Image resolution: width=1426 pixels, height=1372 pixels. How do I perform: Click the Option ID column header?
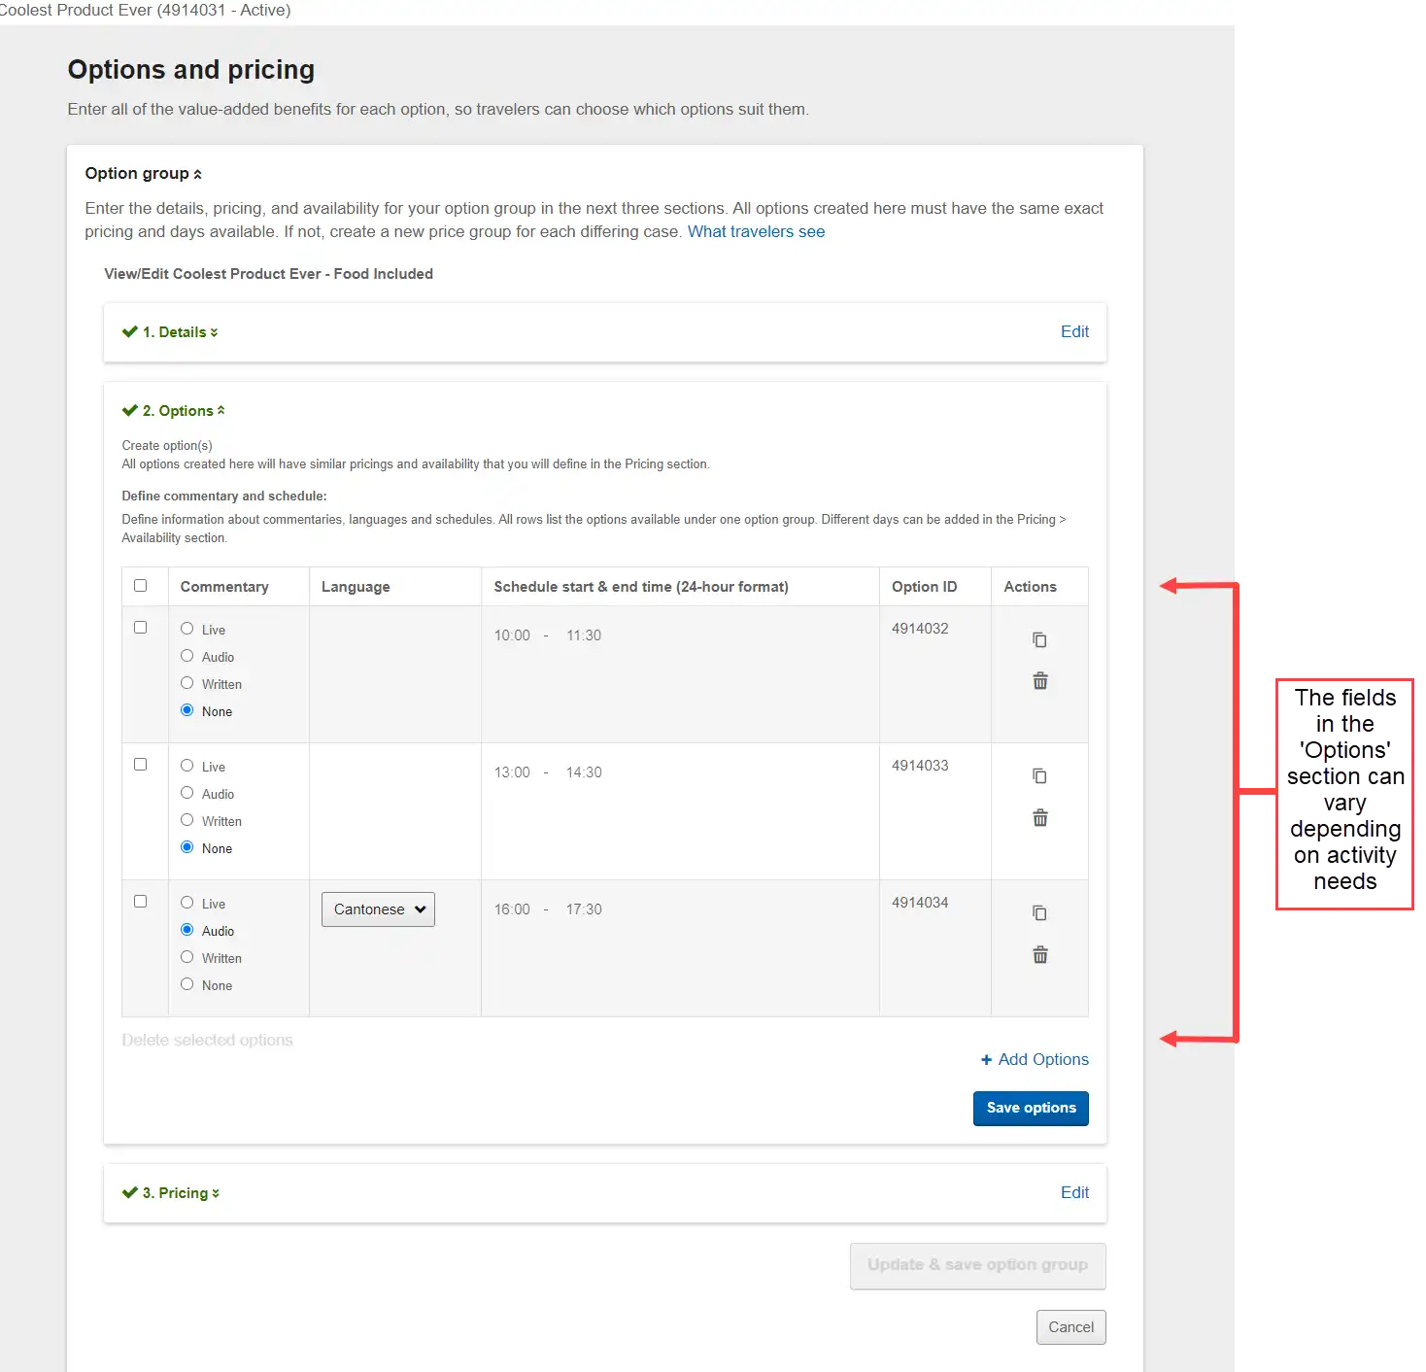[924, 587]
